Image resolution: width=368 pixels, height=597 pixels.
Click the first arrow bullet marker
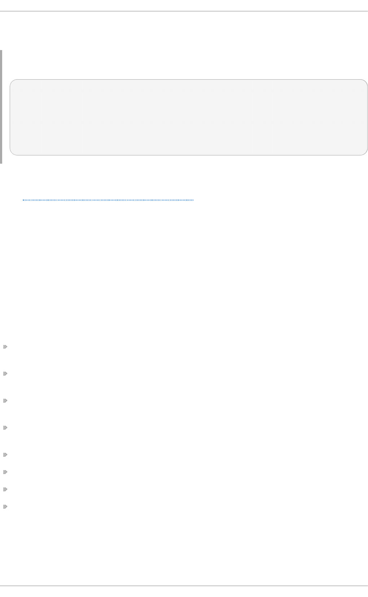(5, 347)
